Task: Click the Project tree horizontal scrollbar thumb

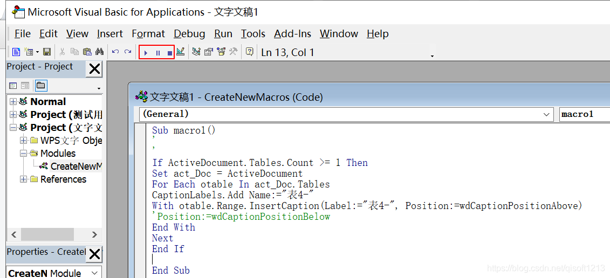Action: point(47,234)
